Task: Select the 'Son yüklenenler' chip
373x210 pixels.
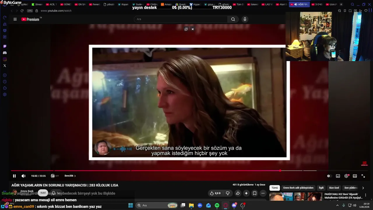Action: [x=351, y=188]
